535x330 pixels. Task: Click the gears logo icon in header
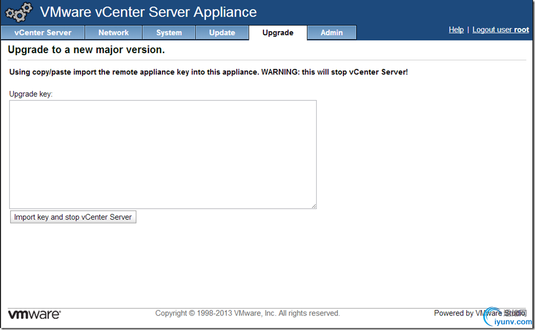tap(19, 12)
